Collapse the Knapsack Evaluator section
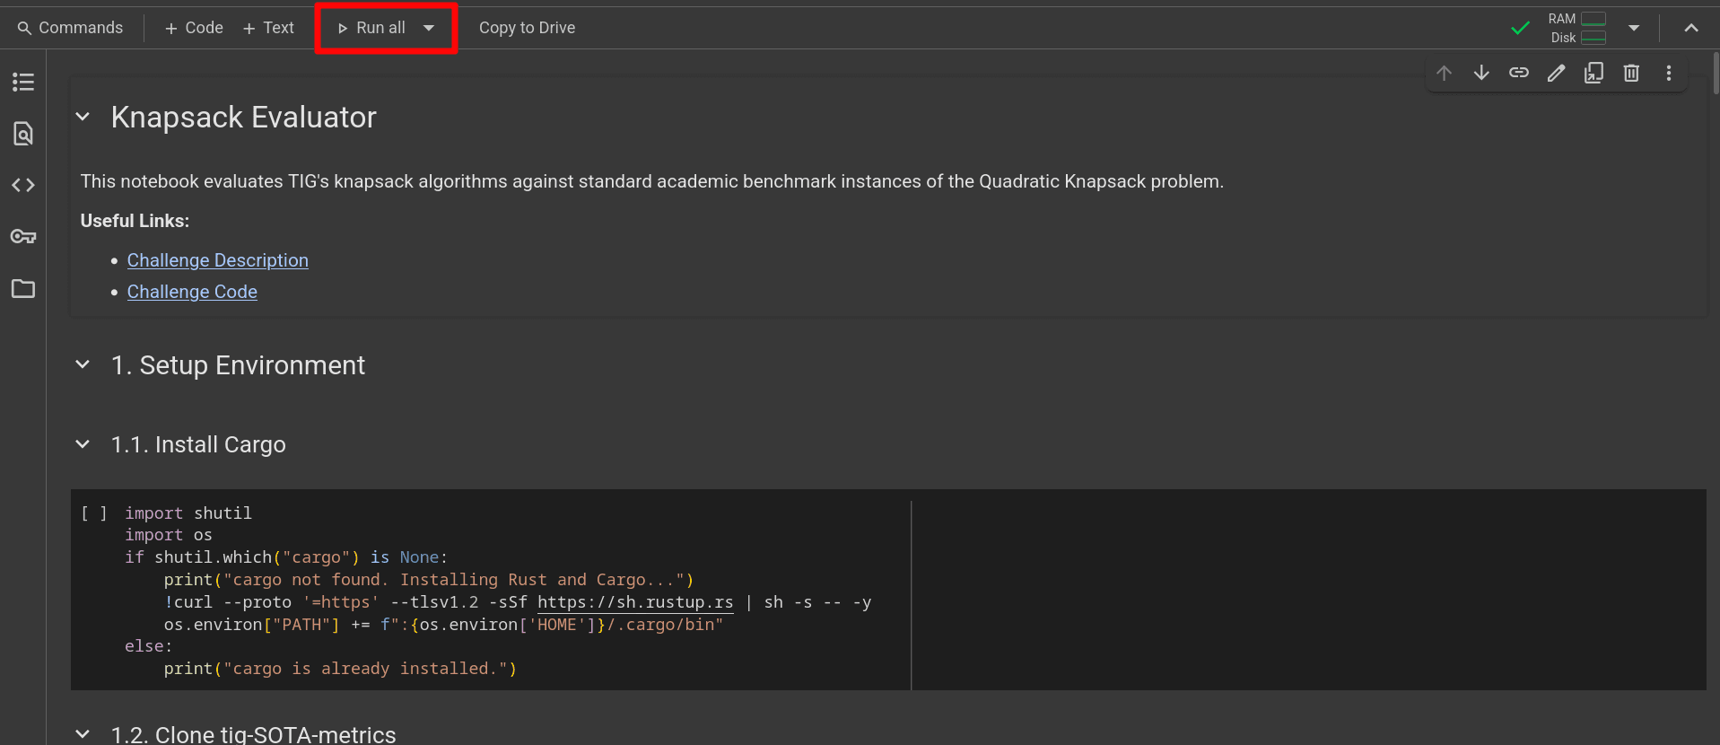1720x745 pixels. click(83, 117)
